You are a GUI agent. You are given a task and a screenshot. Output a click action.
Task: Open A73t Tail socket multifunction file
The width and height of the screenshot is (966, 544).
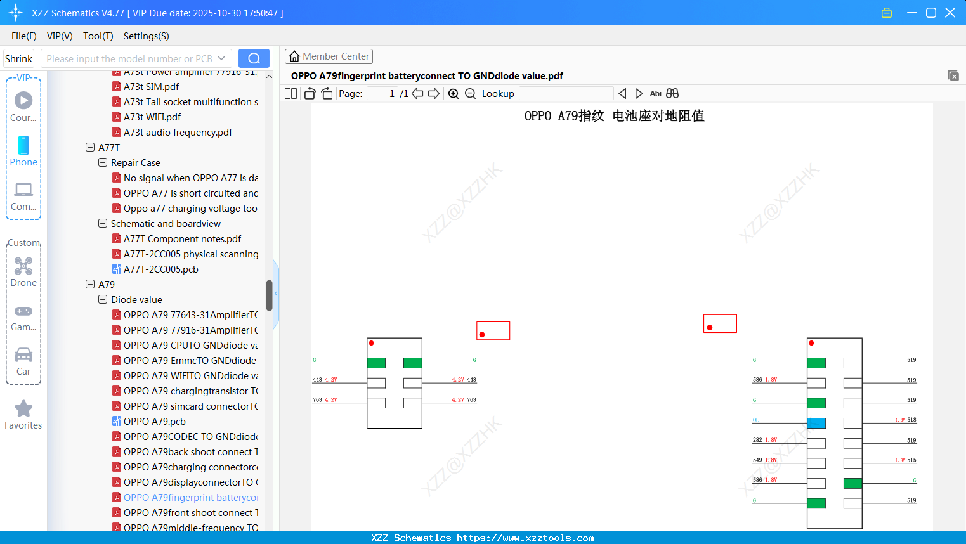(185, 101)
